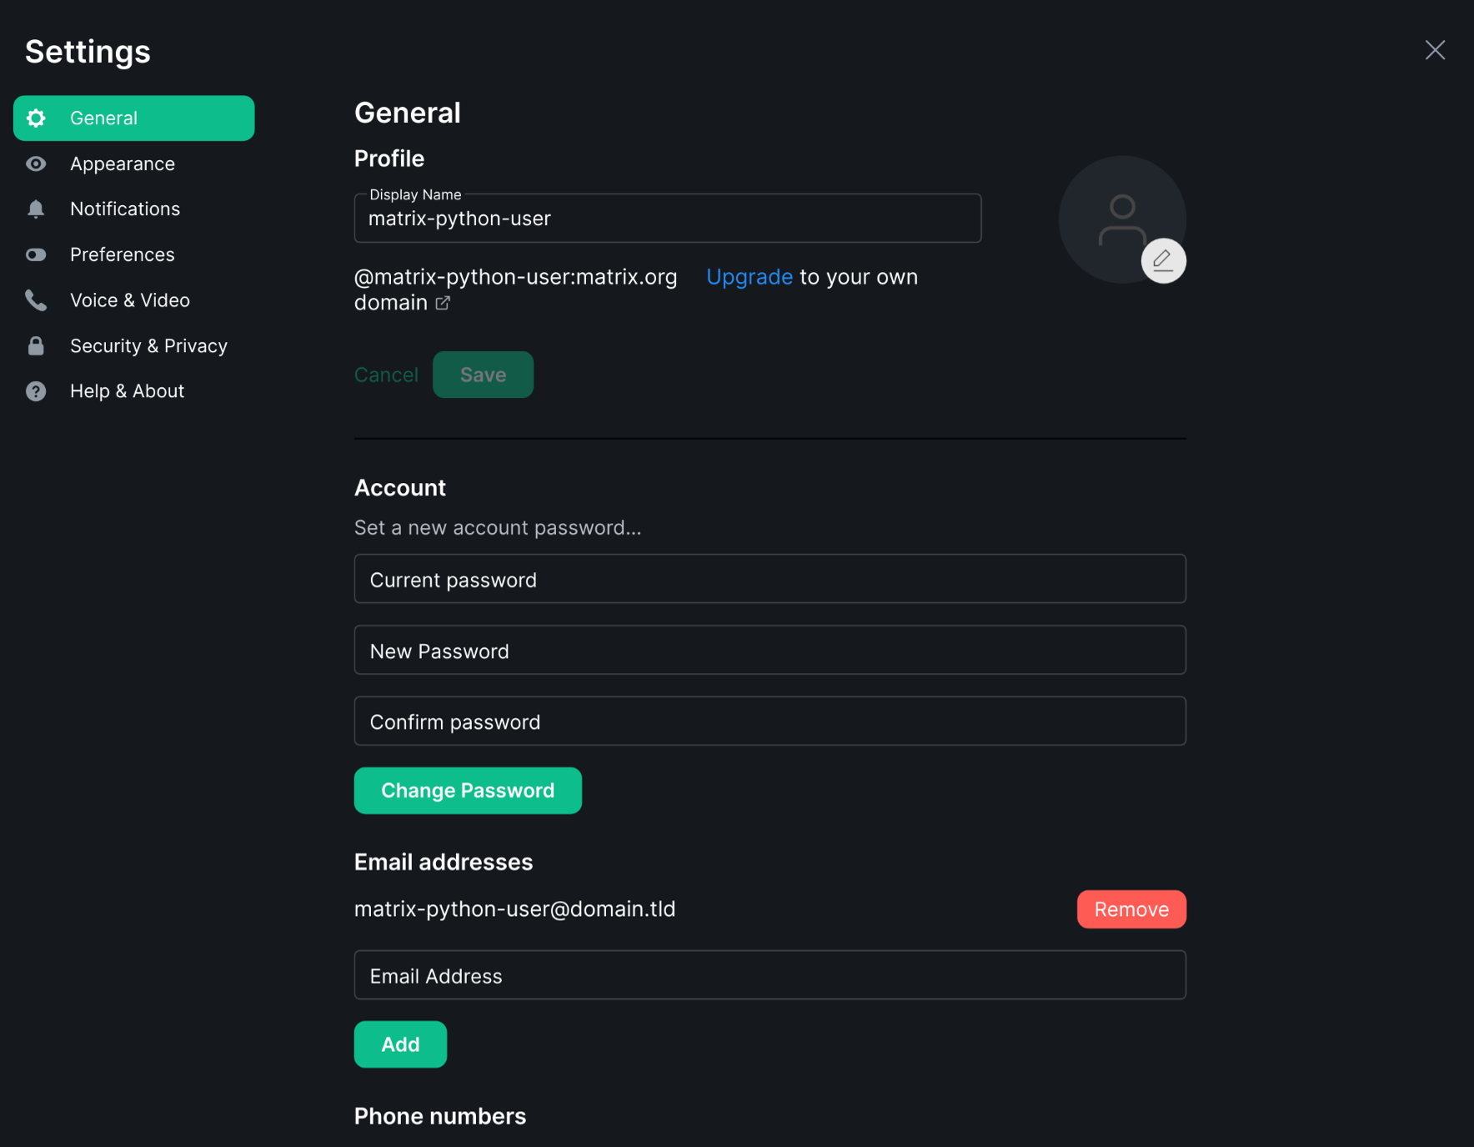Switch to the Appearance settings section
This screenshot has height=1147, width=1474.
(123, 163)
